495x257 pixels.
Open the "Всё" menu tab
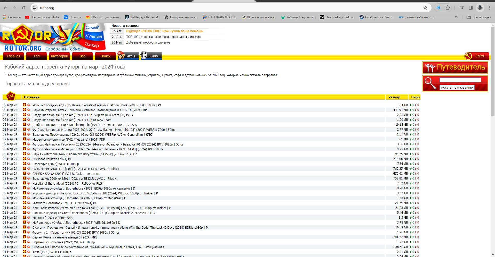click(x=82, y=56)
